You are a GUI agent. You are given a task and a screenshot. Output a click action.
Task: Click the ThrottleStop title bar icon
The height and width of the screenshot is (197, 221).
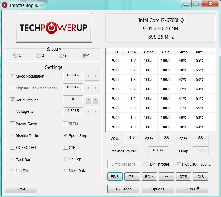pyautogui.click(x=5, y=5)
